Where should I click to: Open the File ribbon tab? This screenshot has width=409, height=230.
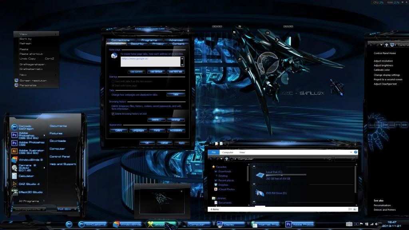(214, 152)
